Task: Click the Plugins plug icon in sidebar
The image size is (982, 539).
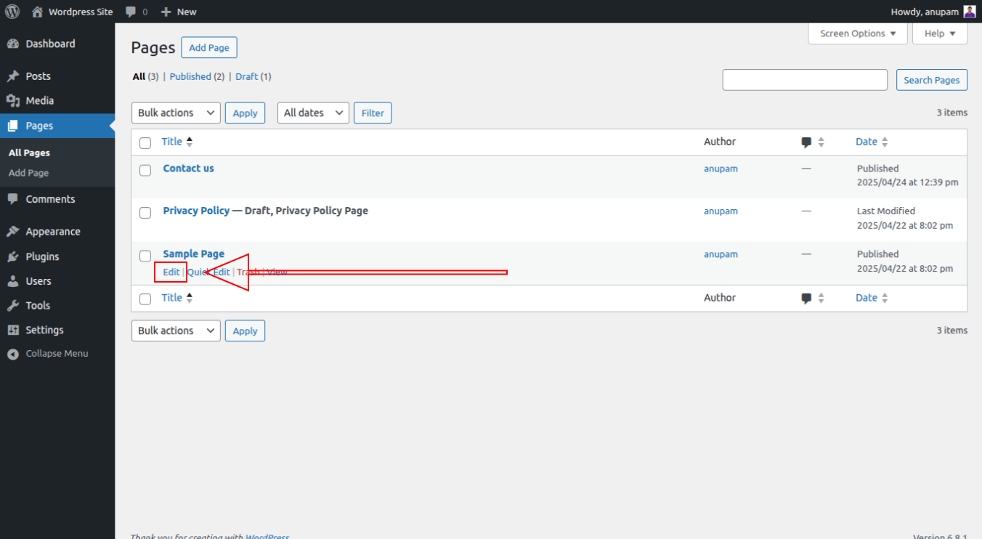Action: pos(12,256)
